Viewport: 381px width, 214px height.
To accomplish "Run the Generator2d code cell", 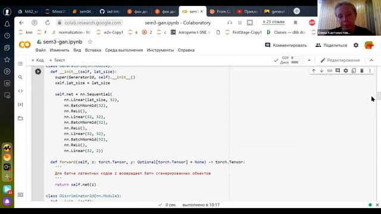I will (x=38, y=71).
